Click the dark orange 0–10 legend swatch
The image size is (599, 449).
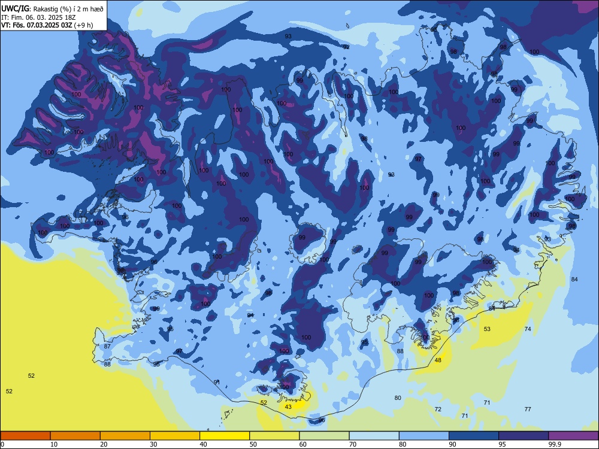tap(25, 436)
